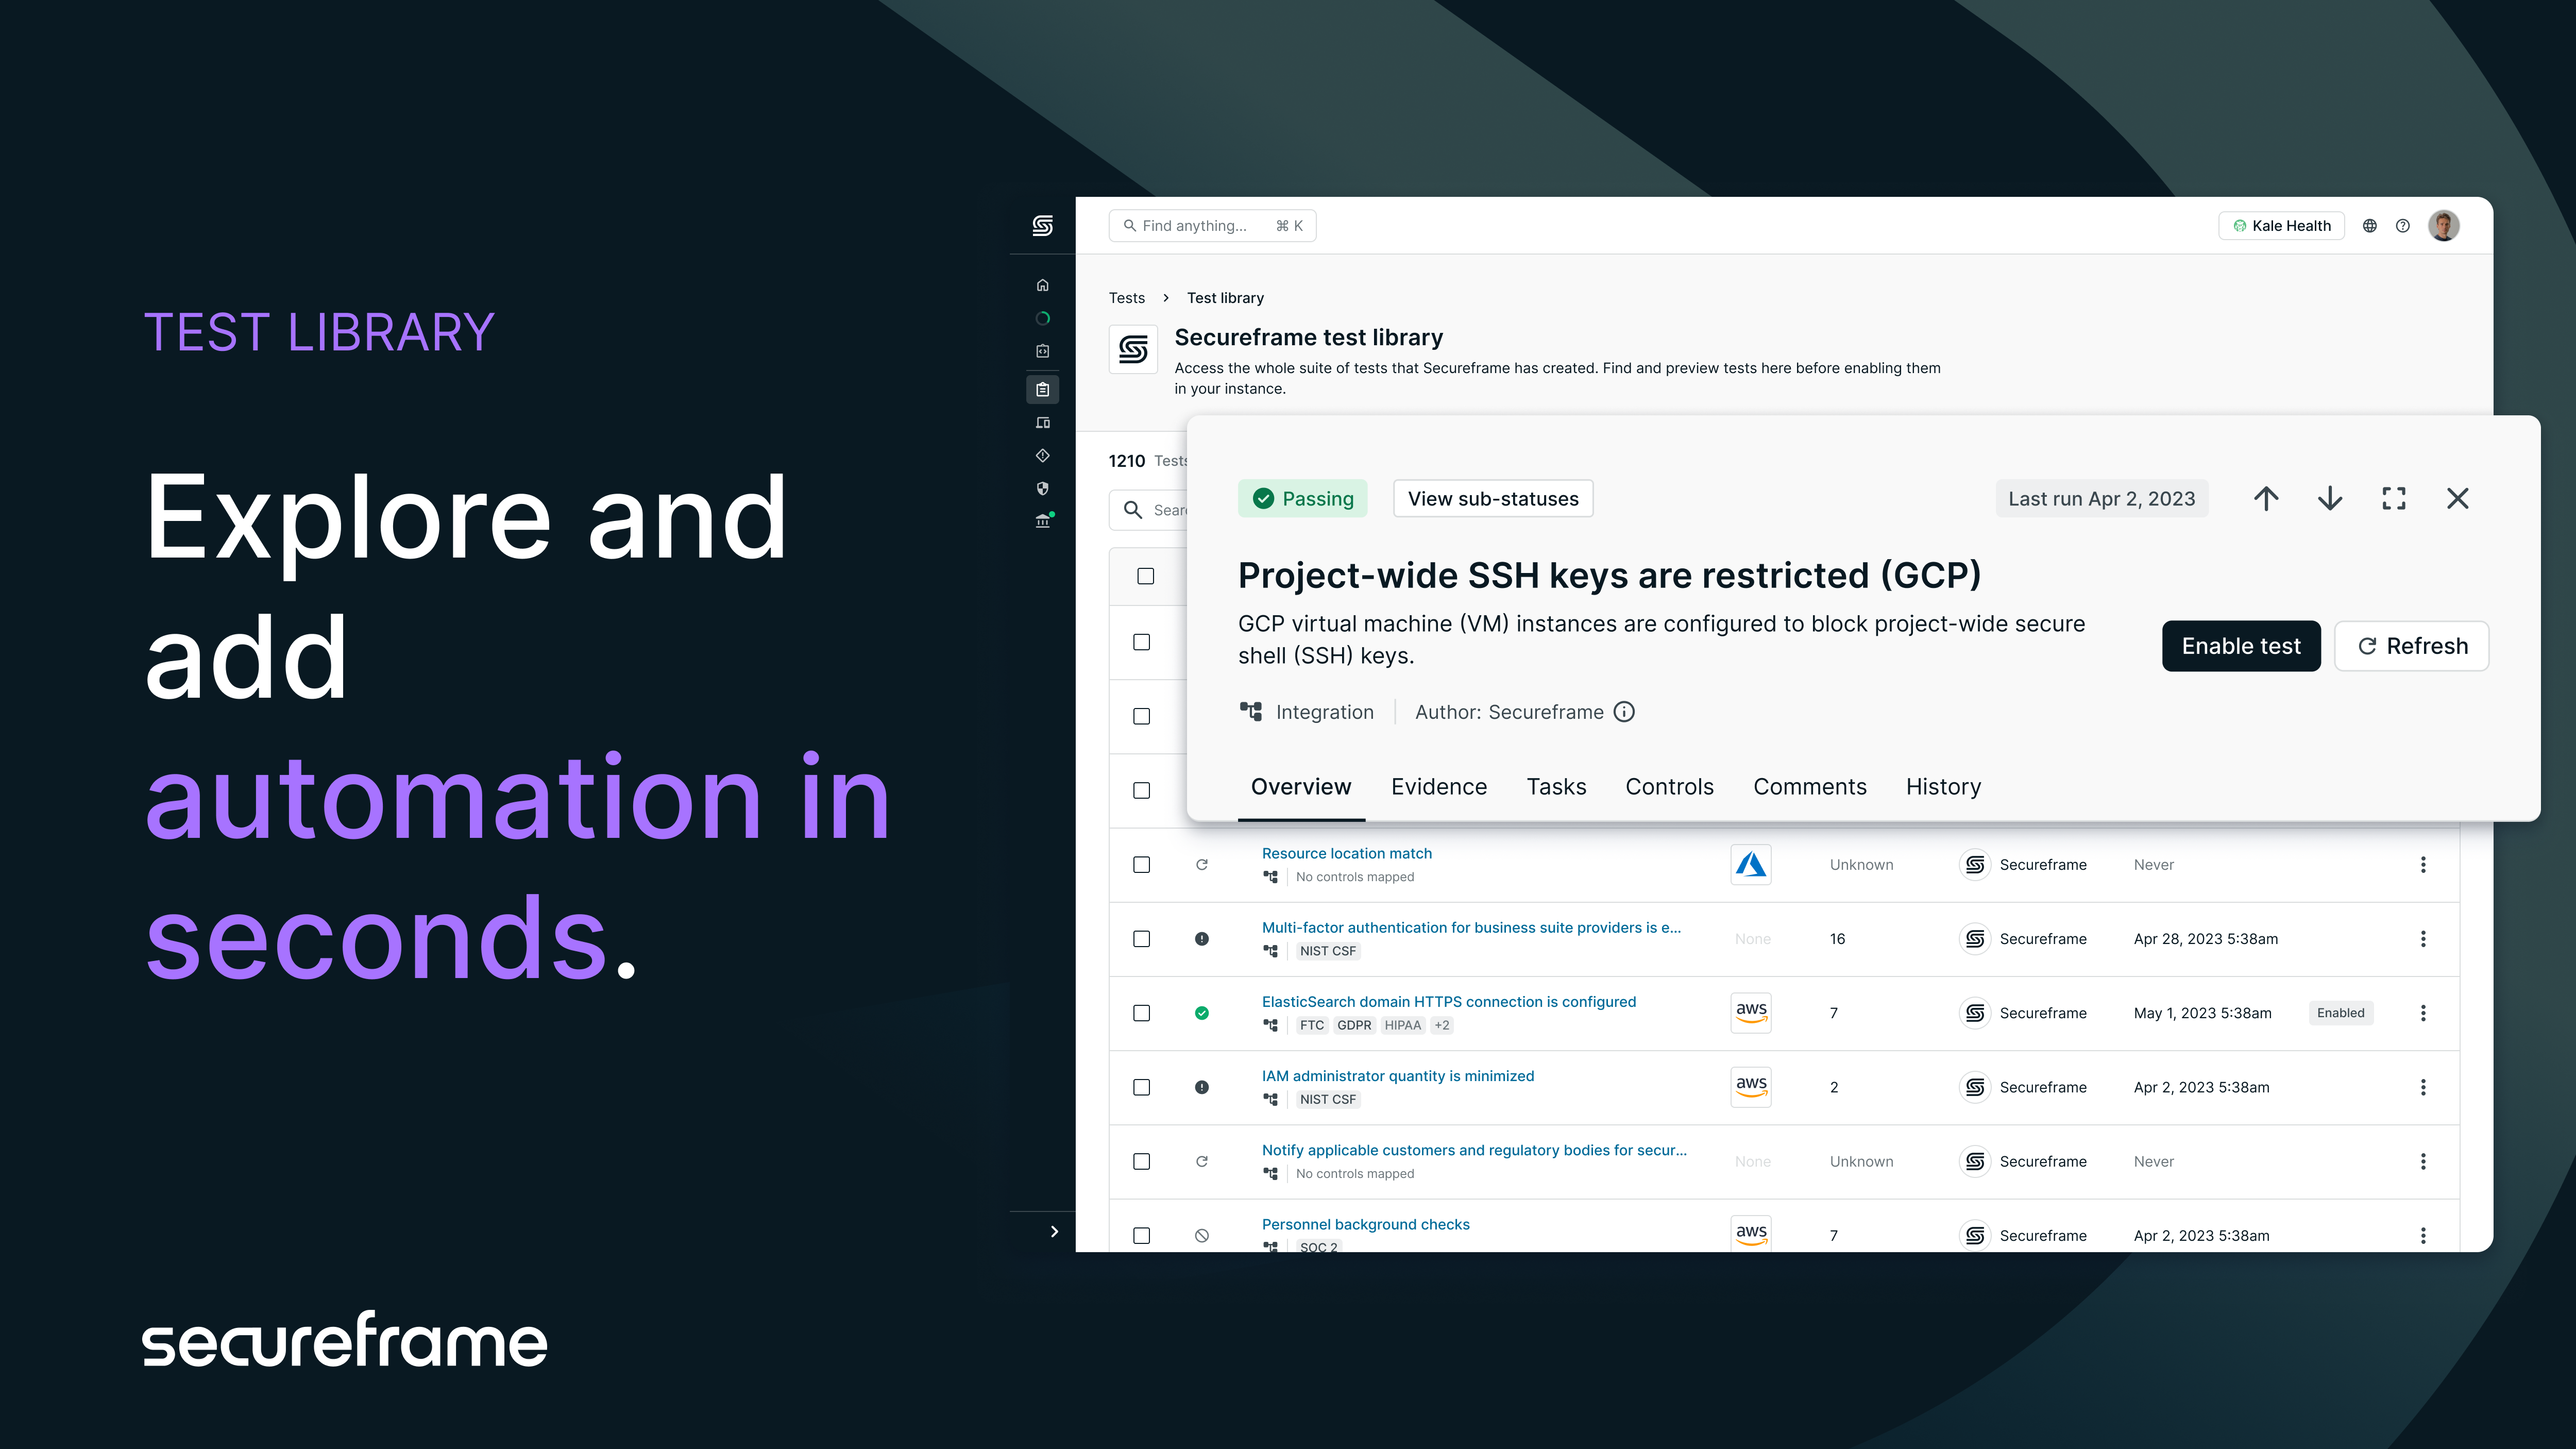Image resolution: width=2576 pixels, height=1449 pixels.
Task: Click the View sub-statuses button
Action: click(x=1492, y=499)
